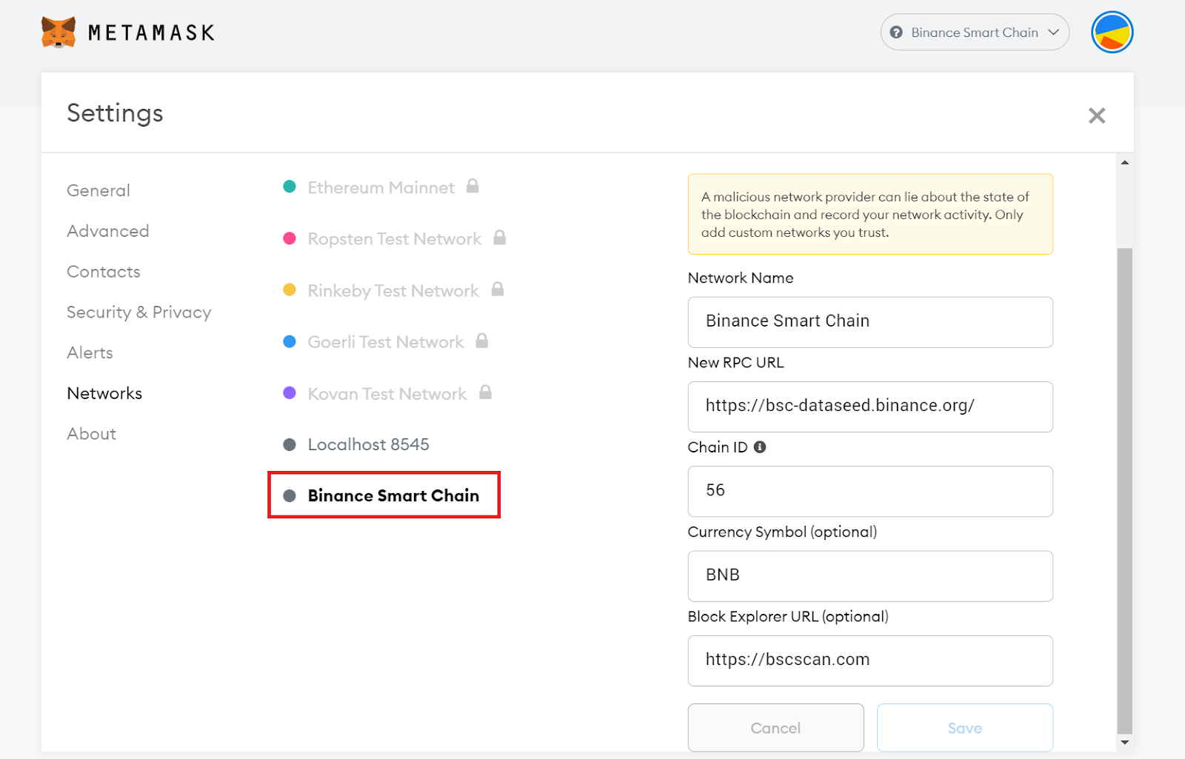
Task: Close the Settings panel with the X
Action: pyautogui.click(x=1097, y=116)
